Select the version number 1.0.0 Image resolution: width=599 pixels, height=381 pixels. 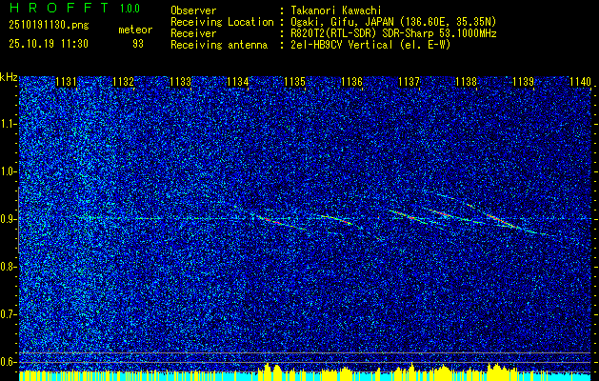pos(130,8)
